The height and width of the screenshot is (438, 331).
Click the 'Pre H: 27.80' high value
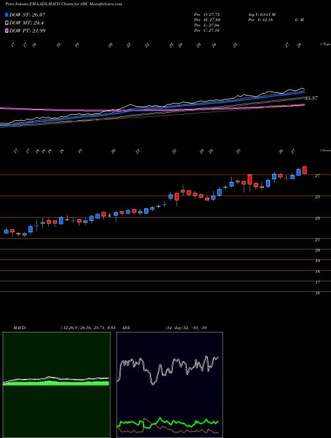click(207, 20)
